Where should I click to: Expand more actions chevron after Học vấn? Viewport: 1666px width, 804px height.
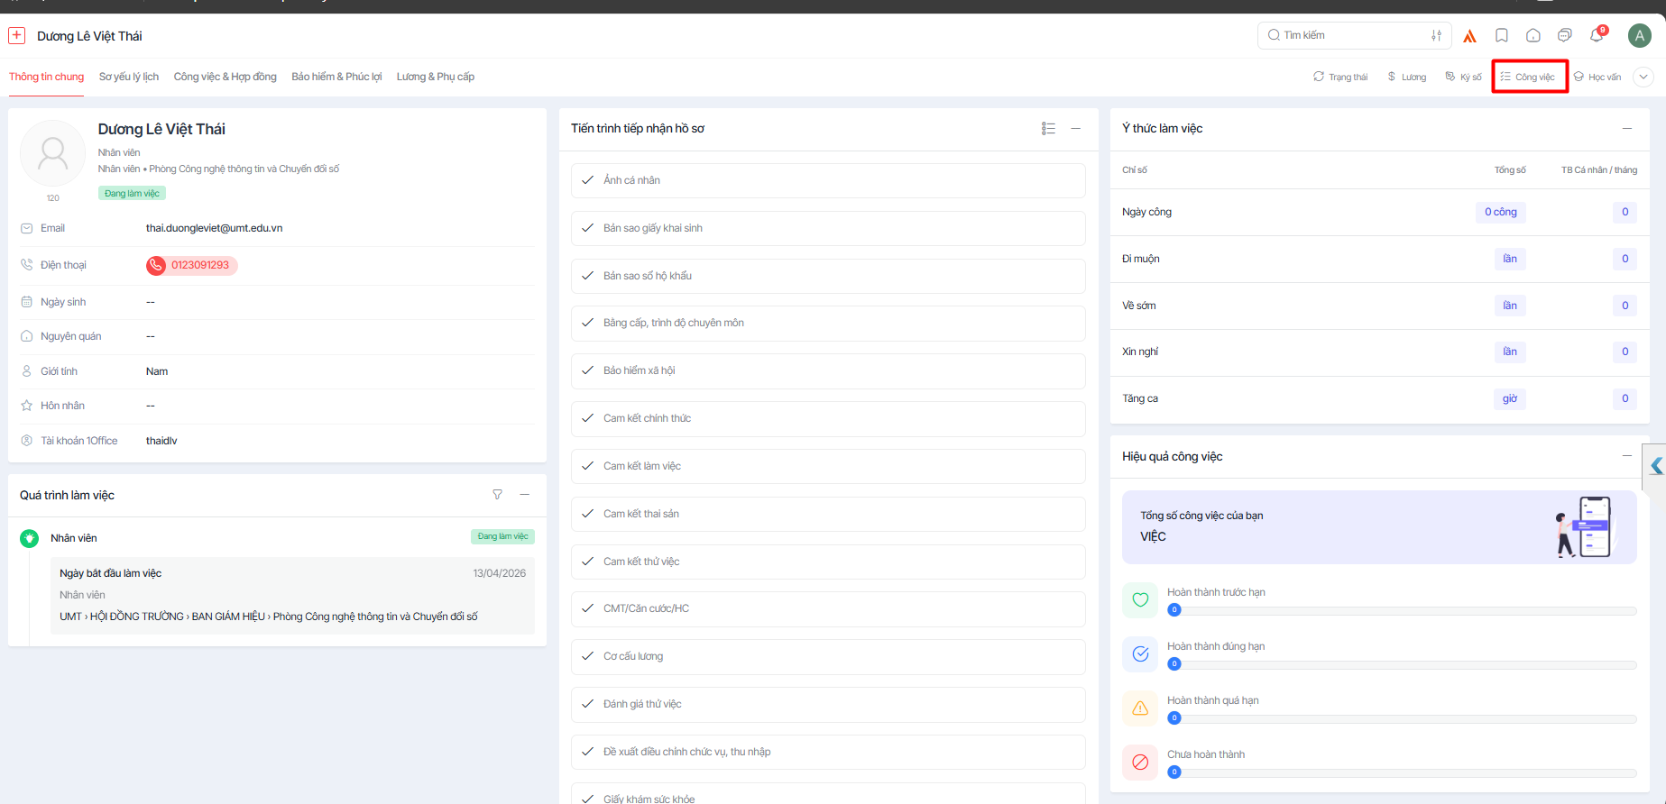[x=1643, y=77]
